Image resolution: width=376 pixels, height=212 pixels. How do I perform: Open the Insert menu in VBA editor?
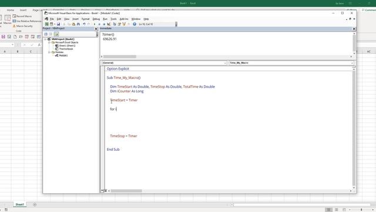pos(75,19)
